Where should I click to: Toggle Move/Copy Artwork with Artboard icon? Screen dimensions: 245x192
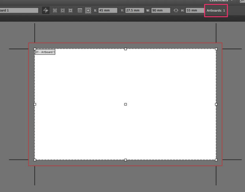[x=46, y=10]
